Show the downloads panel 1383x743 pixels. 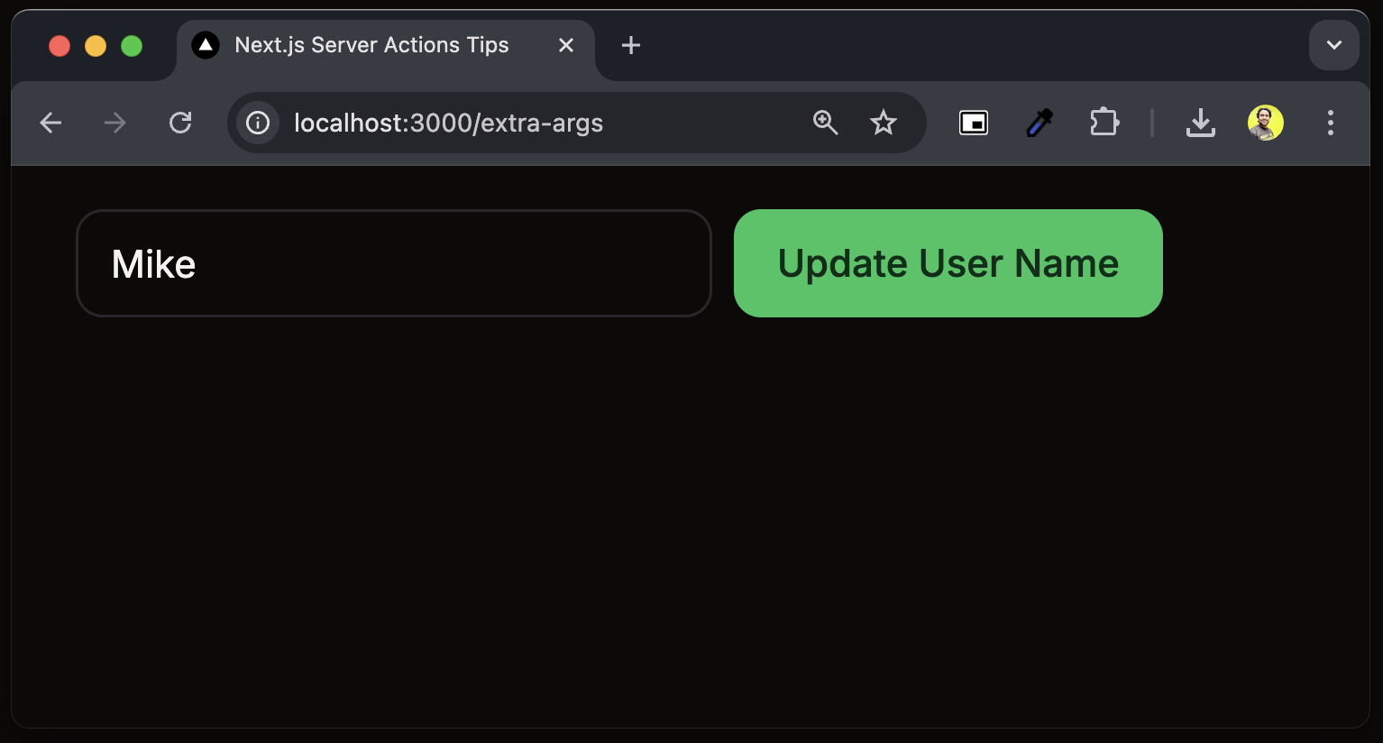pos(1201,123)
